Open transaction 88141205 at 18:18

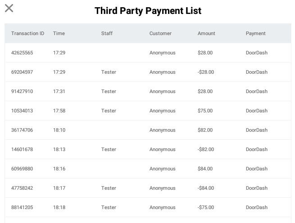[x=148, y=207]
